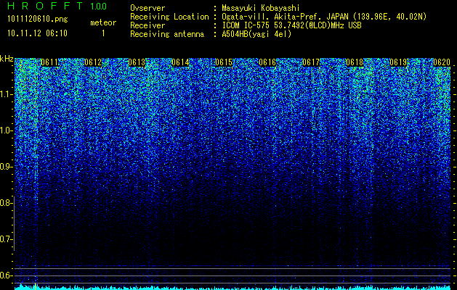Screen dimensions: 457x290
Task: Click the Receiving antenna label
Action: 167,34
